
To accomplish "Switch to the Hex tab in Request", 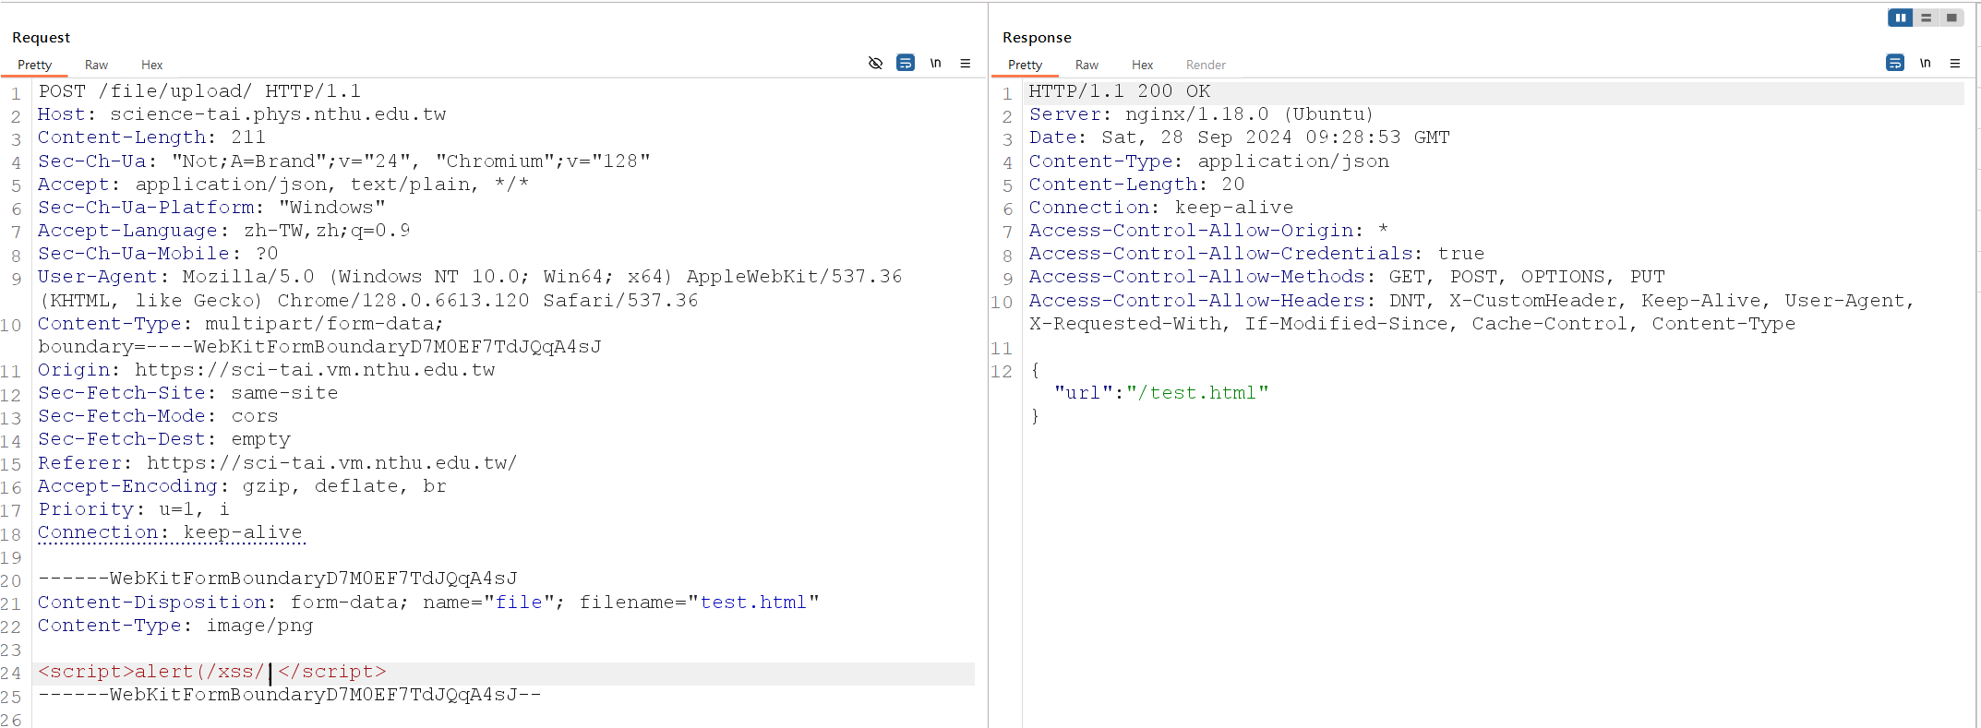I will [x=151, y=65].
